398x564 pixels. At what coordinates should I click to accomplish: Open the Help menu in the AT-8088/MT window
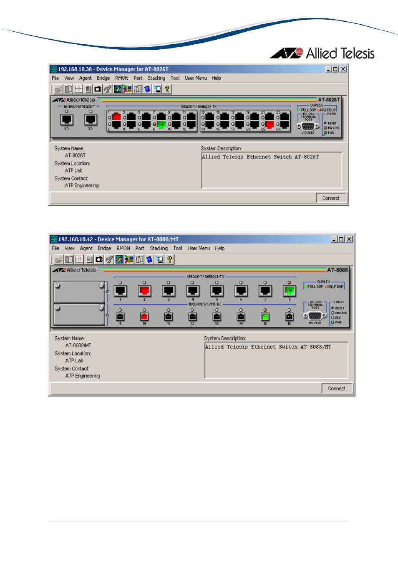[220, 249]
